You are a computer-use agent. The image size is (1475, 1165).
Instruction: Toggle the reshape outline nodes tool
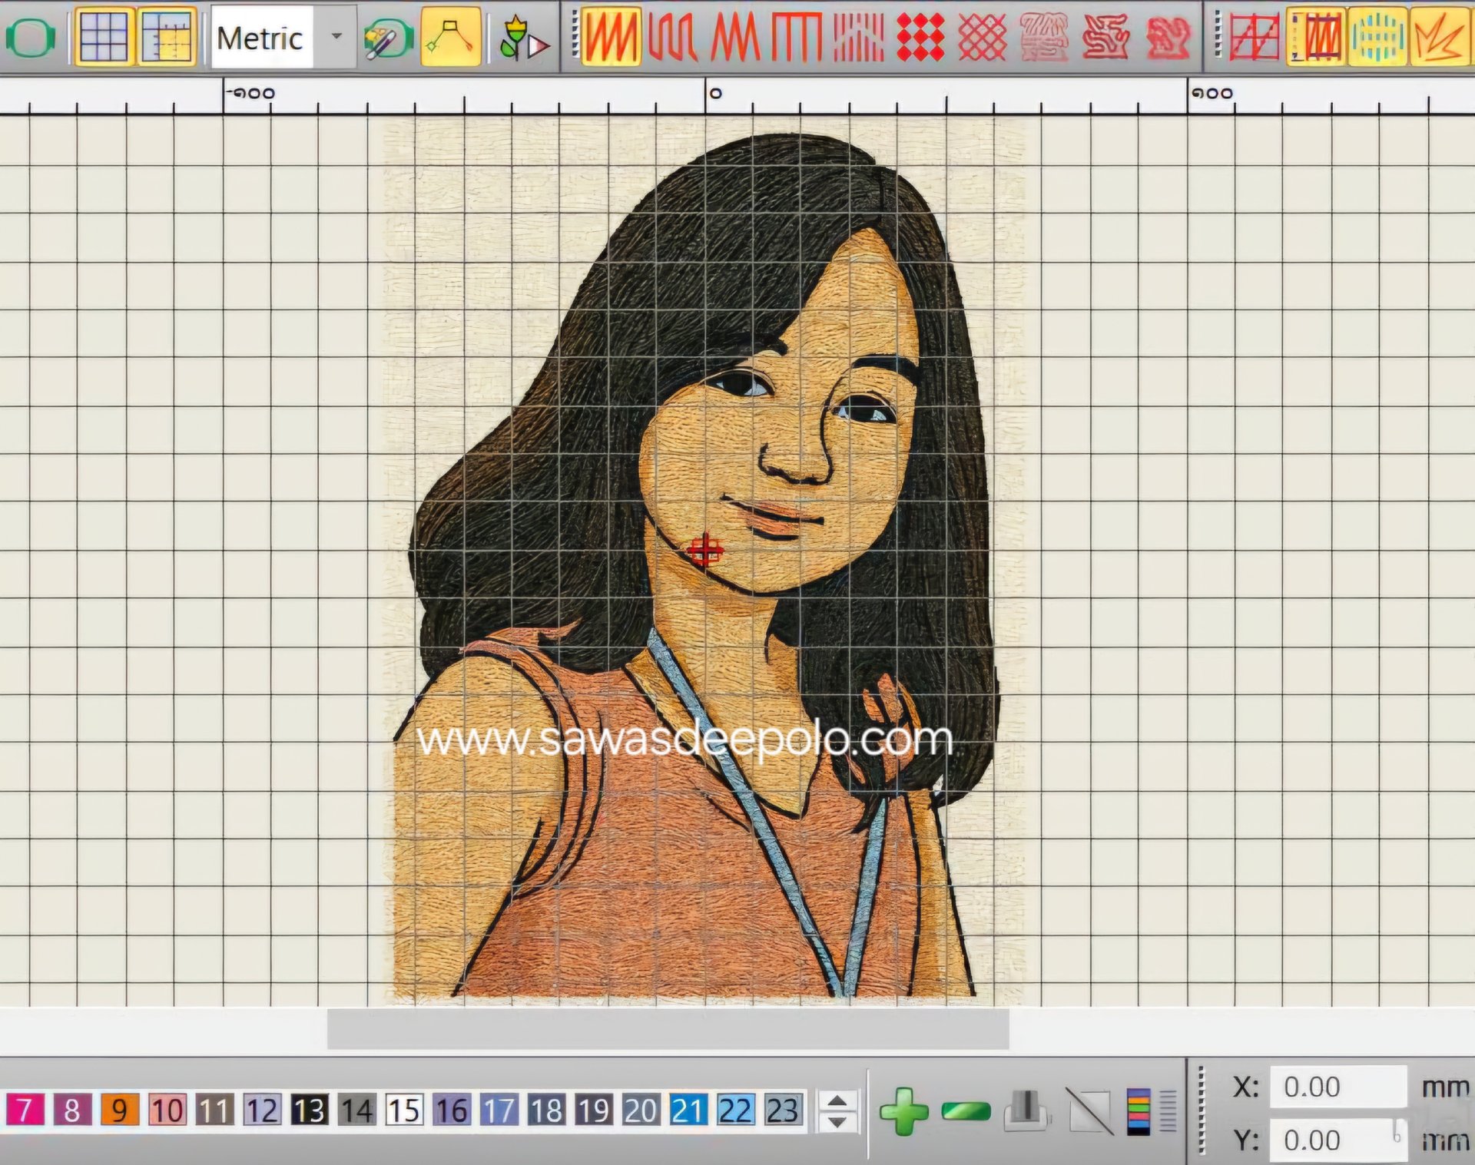(x=450, y=36)
